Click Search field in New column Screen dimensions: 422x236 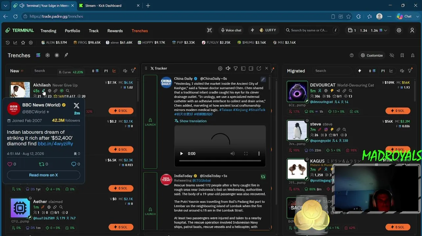pyautogui.click(x=44, y=71)
